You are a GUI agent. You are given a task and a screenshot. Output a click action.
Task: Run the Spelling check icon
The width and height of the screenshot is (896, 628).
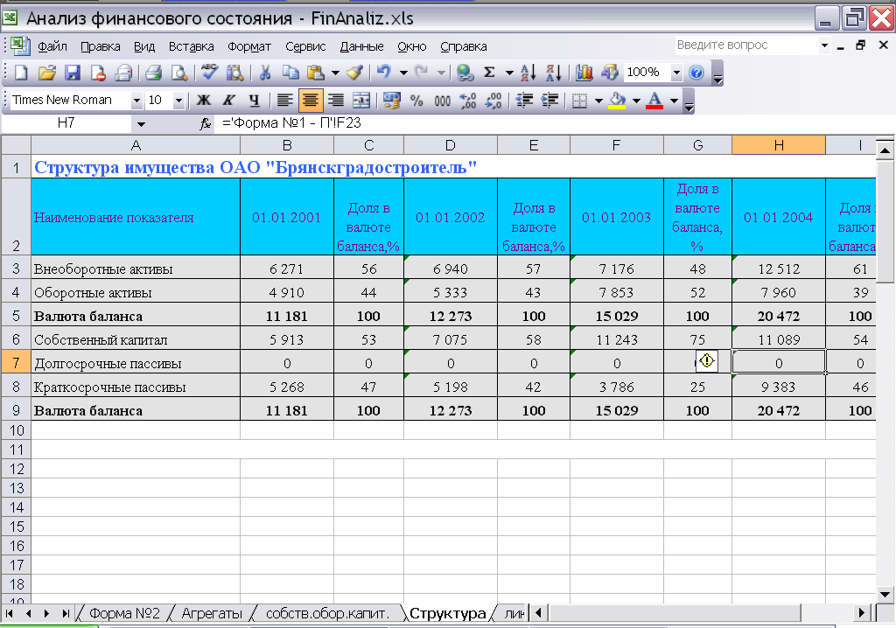[209, 73]
